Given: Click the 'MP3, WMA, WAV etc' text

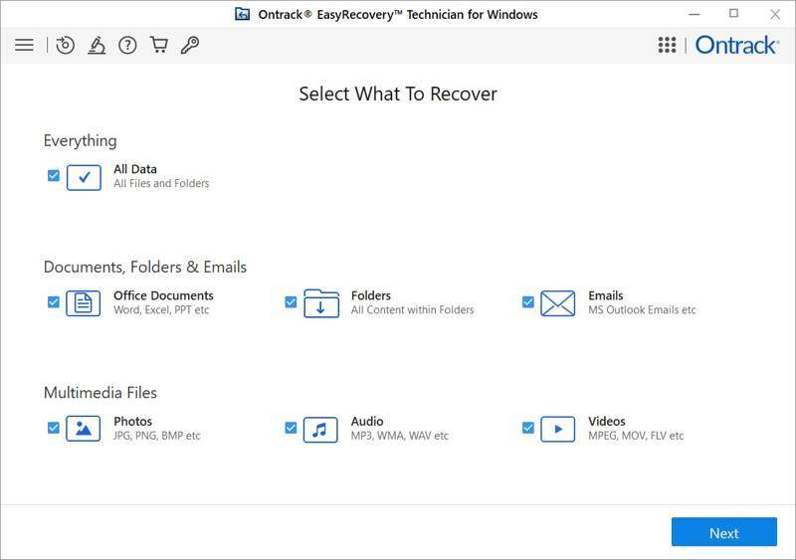Looking at the screenshot, I should click(x=400, y=436).
